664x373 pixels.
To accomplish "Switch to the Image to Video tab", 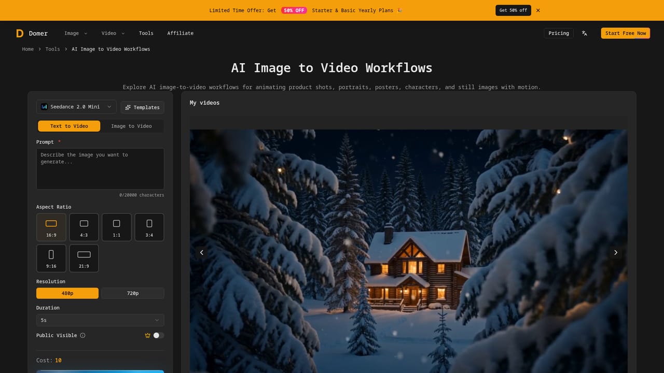I will click(131, 126).
